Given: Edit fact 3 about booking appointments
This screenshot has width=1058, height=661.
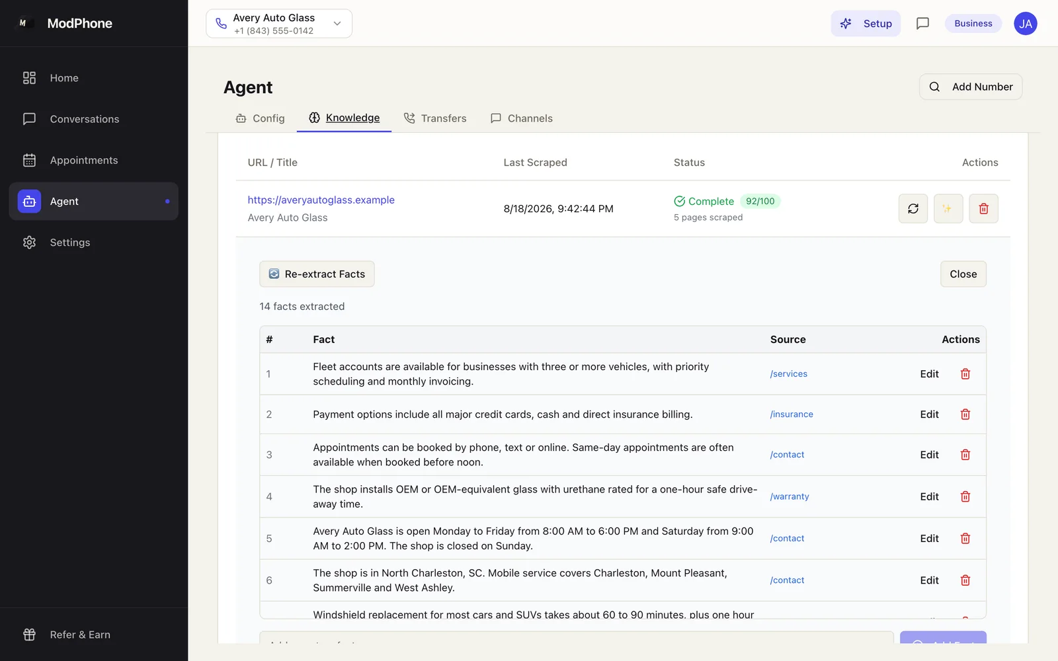Looking at the screenshot, I should tap(929, 455).
